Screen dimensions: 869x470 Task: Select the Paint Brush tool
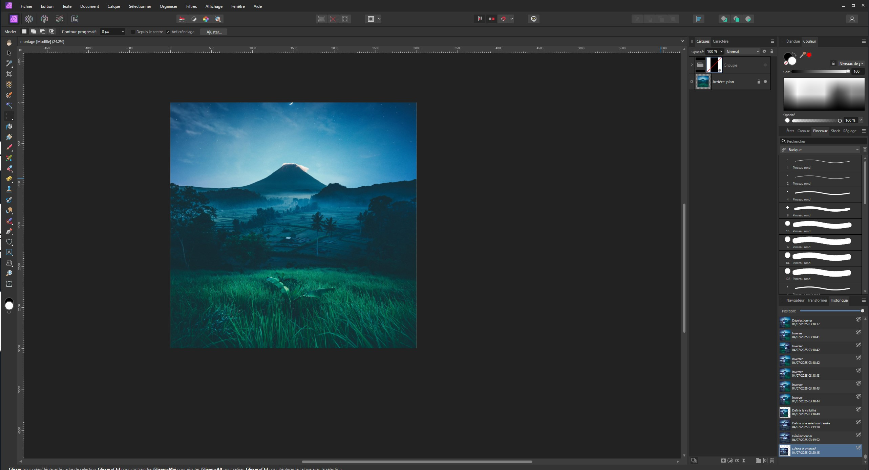tap(9, 147)
